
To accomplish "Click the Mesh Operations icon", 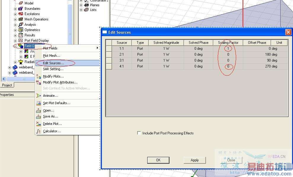I will click(x=21, y=19).
